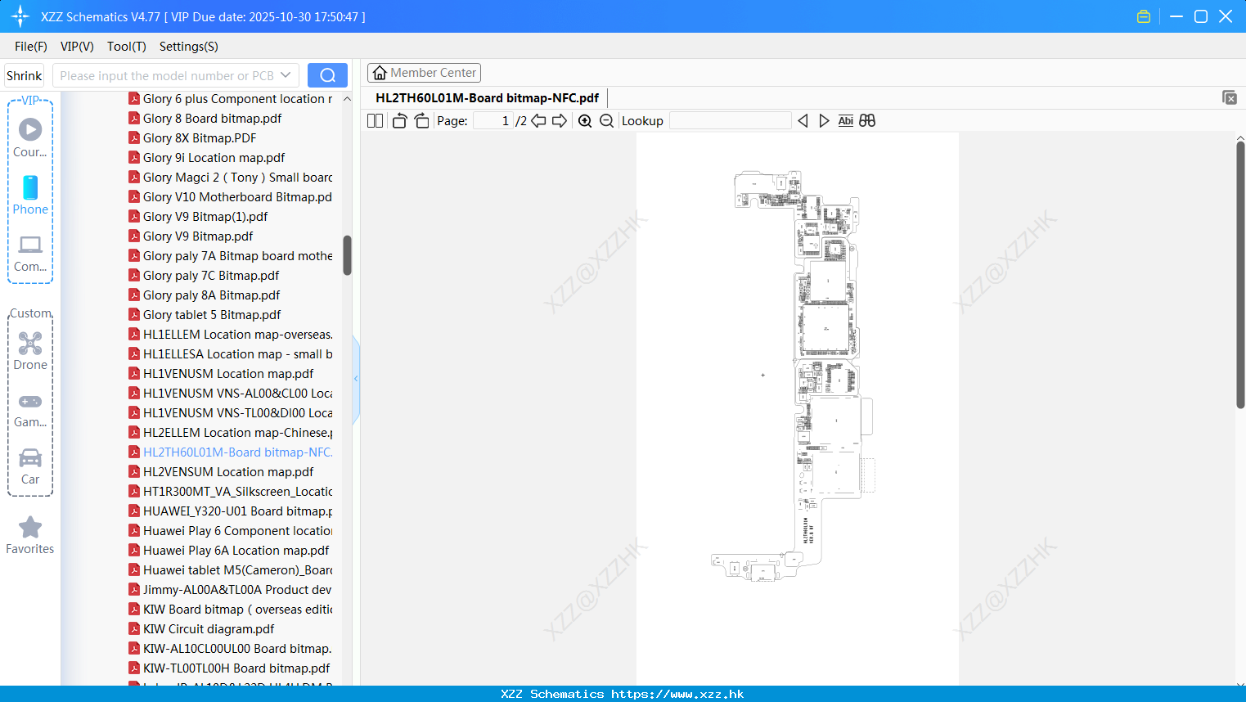Open Glory 9i Location map.pdf

pyautogui.click(x=214, y=158)
